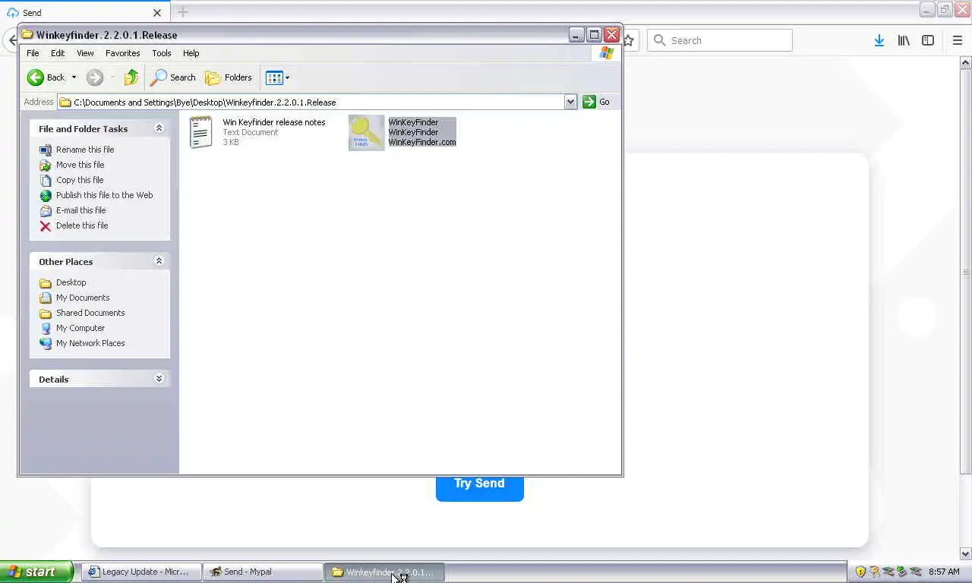972x583 pixels.
Task: Click Copy this file
Action: [x=80, y=180]
